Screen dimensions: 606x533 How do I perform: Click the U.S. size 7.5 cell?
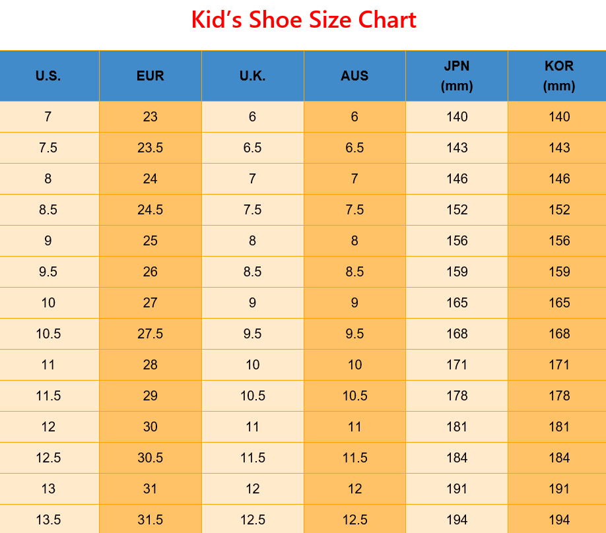tap(48, 148)
